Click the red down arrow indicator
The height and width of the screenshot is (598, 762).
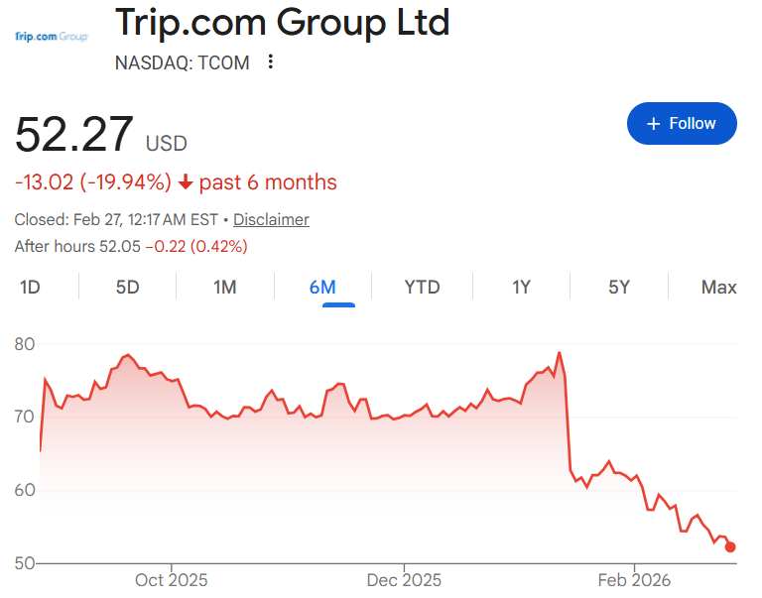186,182
